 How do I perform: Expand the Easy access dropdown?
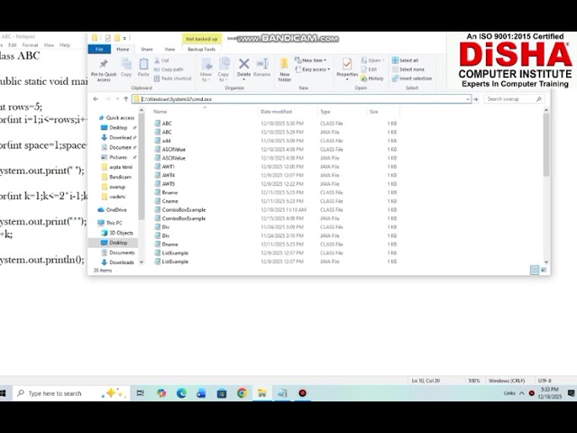(x=315, y=69)
